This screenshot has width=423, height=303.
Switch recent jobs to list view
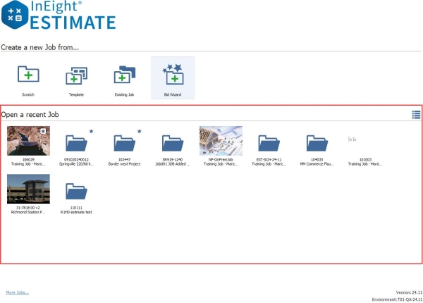coord(416,115)
